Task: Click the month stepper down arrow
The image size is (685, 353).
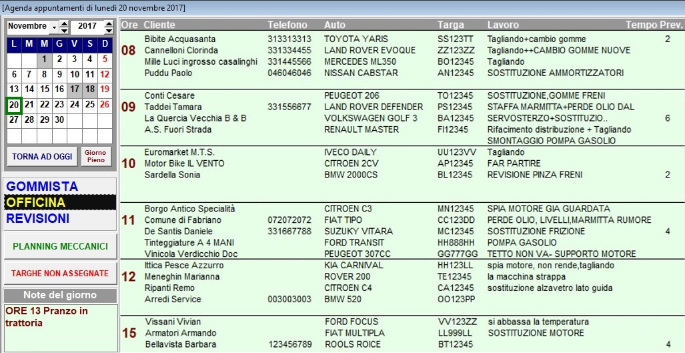Action: 64,31
